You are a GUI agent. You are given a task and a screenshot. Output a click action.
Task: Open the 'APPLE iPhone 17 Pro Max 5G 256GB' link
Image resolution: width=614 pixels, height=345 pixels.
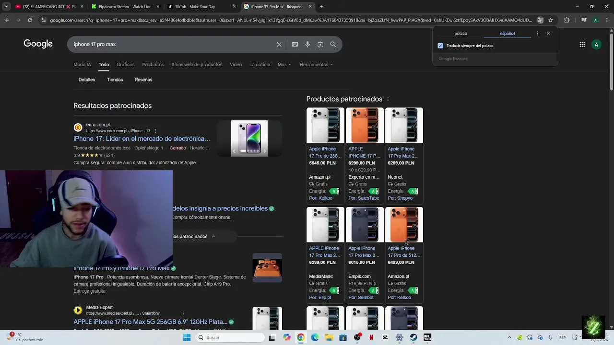tap(150, 322)
